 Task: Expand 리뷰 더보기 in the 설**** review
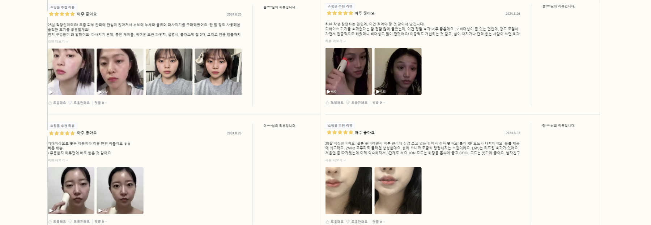(335, 41)
